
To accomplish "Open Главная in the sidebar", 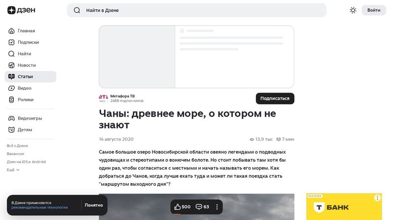I will tap(26, 31).
